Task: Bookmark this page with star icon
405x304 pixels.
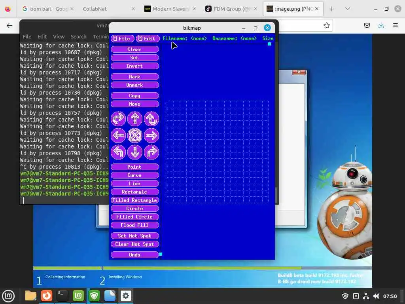Action: click(x=326, y=25)
